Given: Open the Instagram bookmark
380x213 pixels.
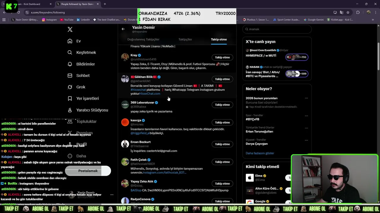Looking at the screenshot, I should point(49,20).
